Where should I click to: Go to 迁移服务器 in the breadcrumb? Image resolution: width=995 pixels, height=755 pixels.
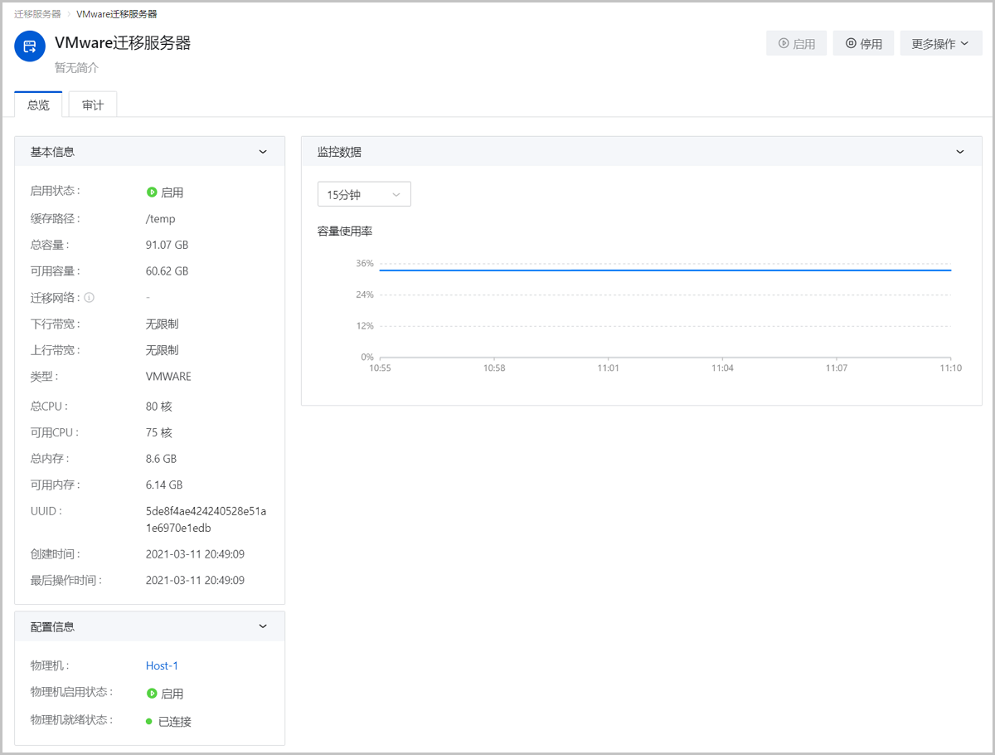coord(37,14)
